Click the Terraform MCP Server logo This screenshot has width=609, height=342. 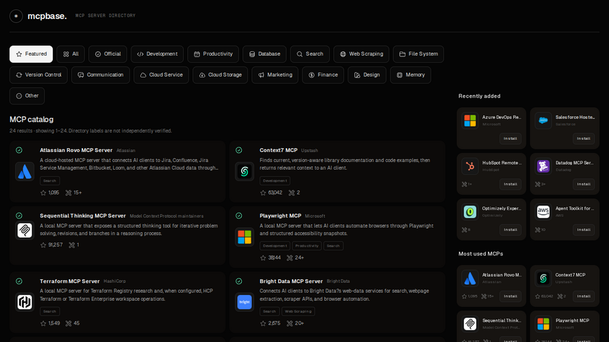[x=25, y=302]
